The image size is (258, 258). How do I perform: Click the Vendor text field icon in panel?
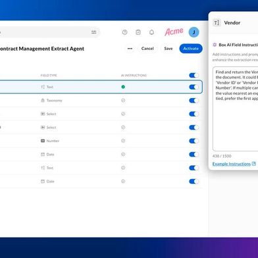pyautogui.click(x=217, y=23)
